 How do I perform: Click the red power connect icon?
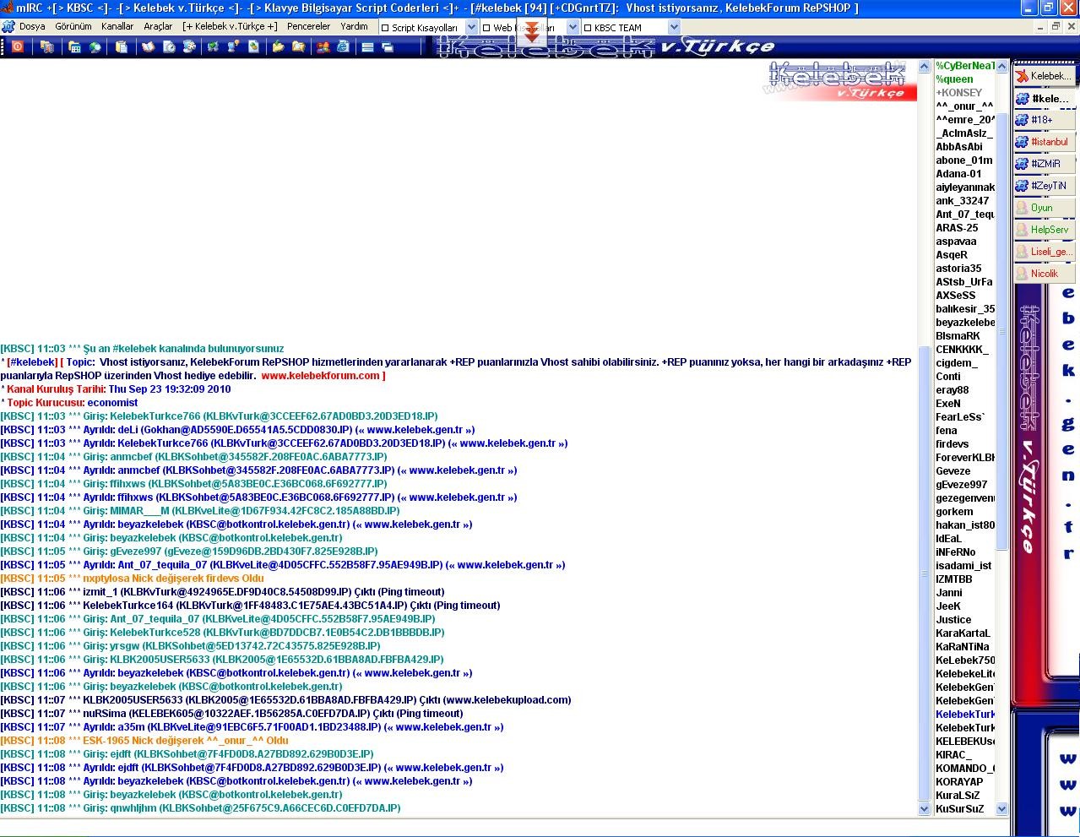18,47
